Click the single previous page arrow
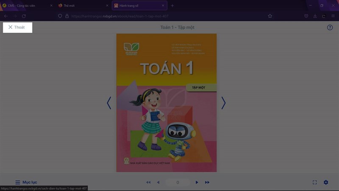This screenshot has height=191, width=339. point(158,182)
